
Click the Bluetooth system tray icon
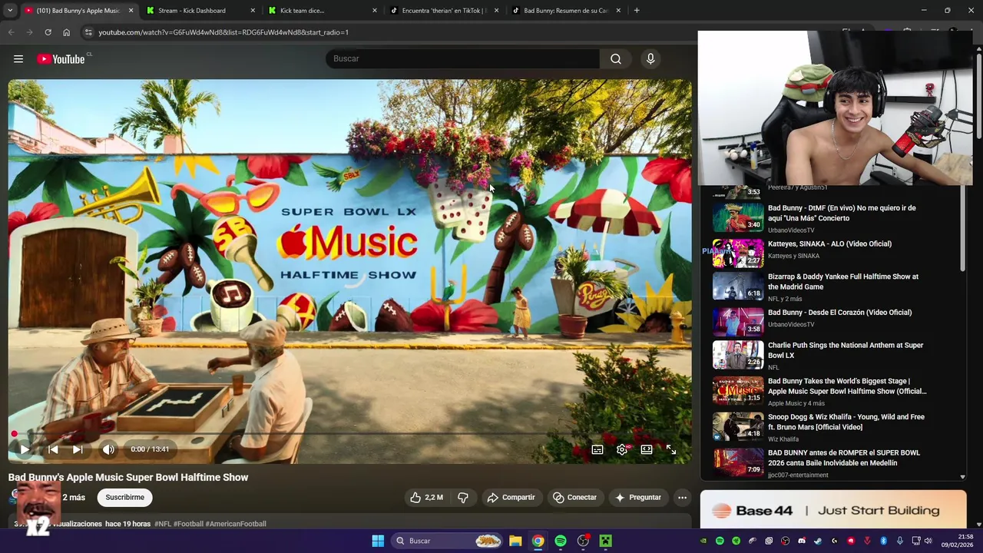pyautogui.click(x=883, y=541)
